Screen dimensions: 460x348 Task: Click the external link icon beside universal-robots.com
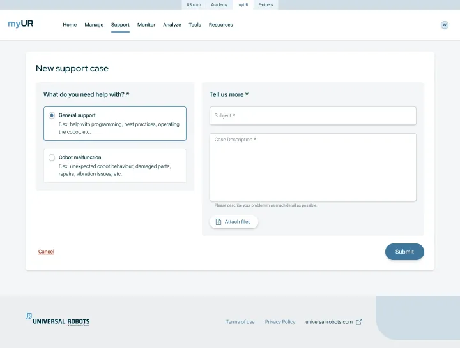pos(359,322)
